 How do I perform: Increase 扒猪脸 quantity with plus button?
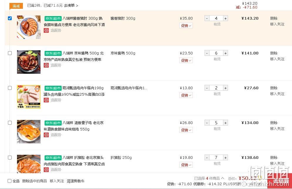click(x=225, y=157)
